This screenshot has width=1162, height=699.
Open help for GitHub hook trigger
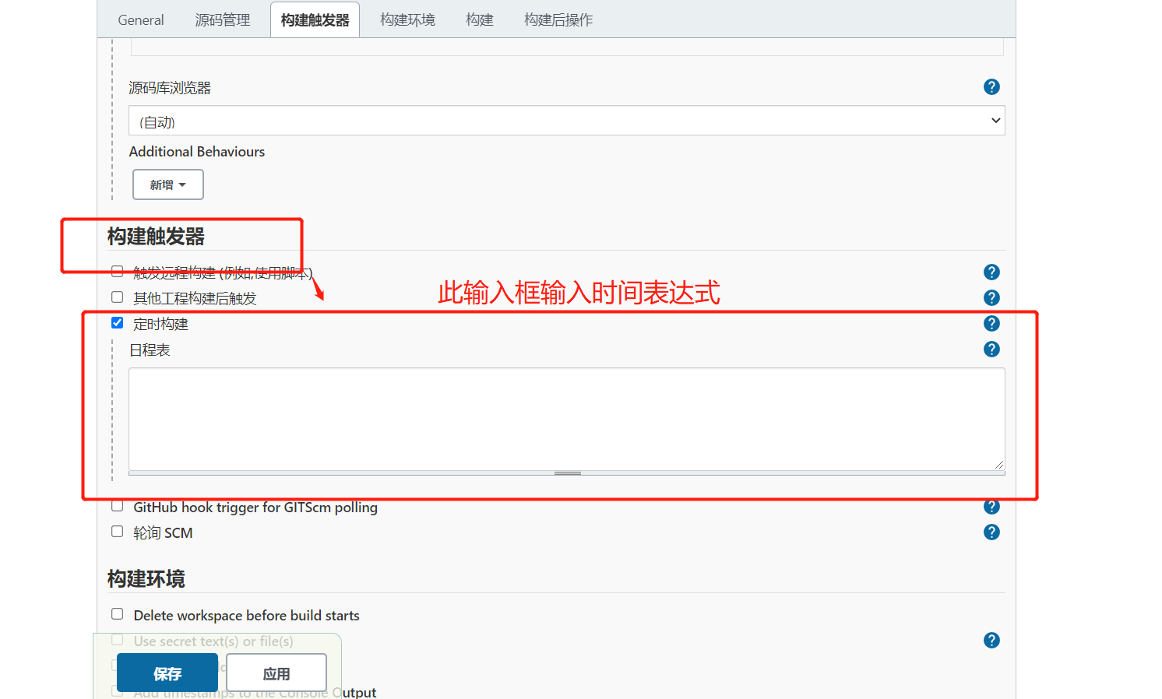click(x=991, y=507)
